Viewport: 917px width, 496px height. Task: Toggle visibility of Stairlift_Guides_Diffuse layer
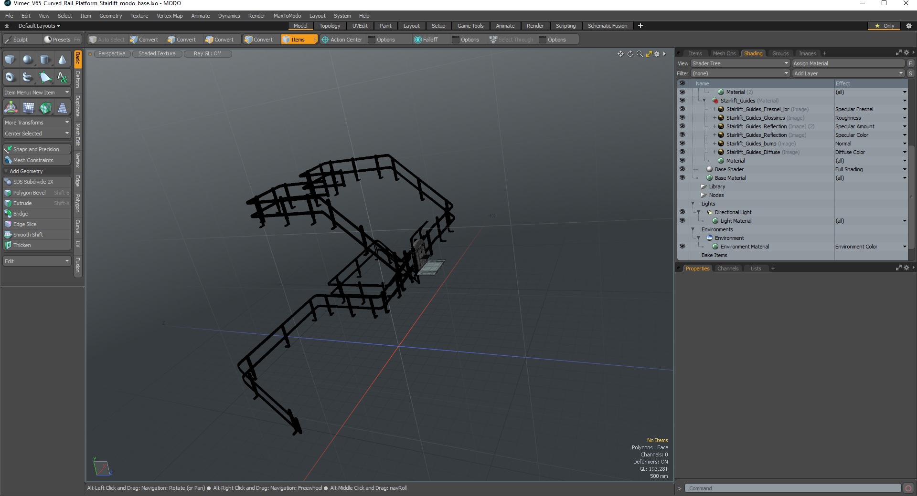click(x=682, y=152)
